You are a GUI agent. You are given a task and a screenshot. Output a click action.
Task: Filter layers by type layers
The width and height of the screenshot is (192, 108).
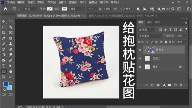click(x=170, y=30)
